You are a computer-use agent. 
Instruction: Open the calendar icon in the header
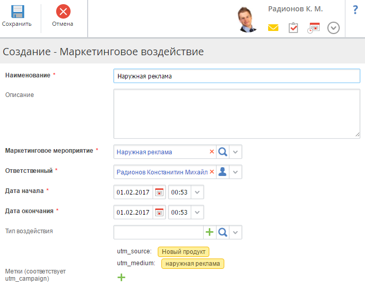pos(313,28)
